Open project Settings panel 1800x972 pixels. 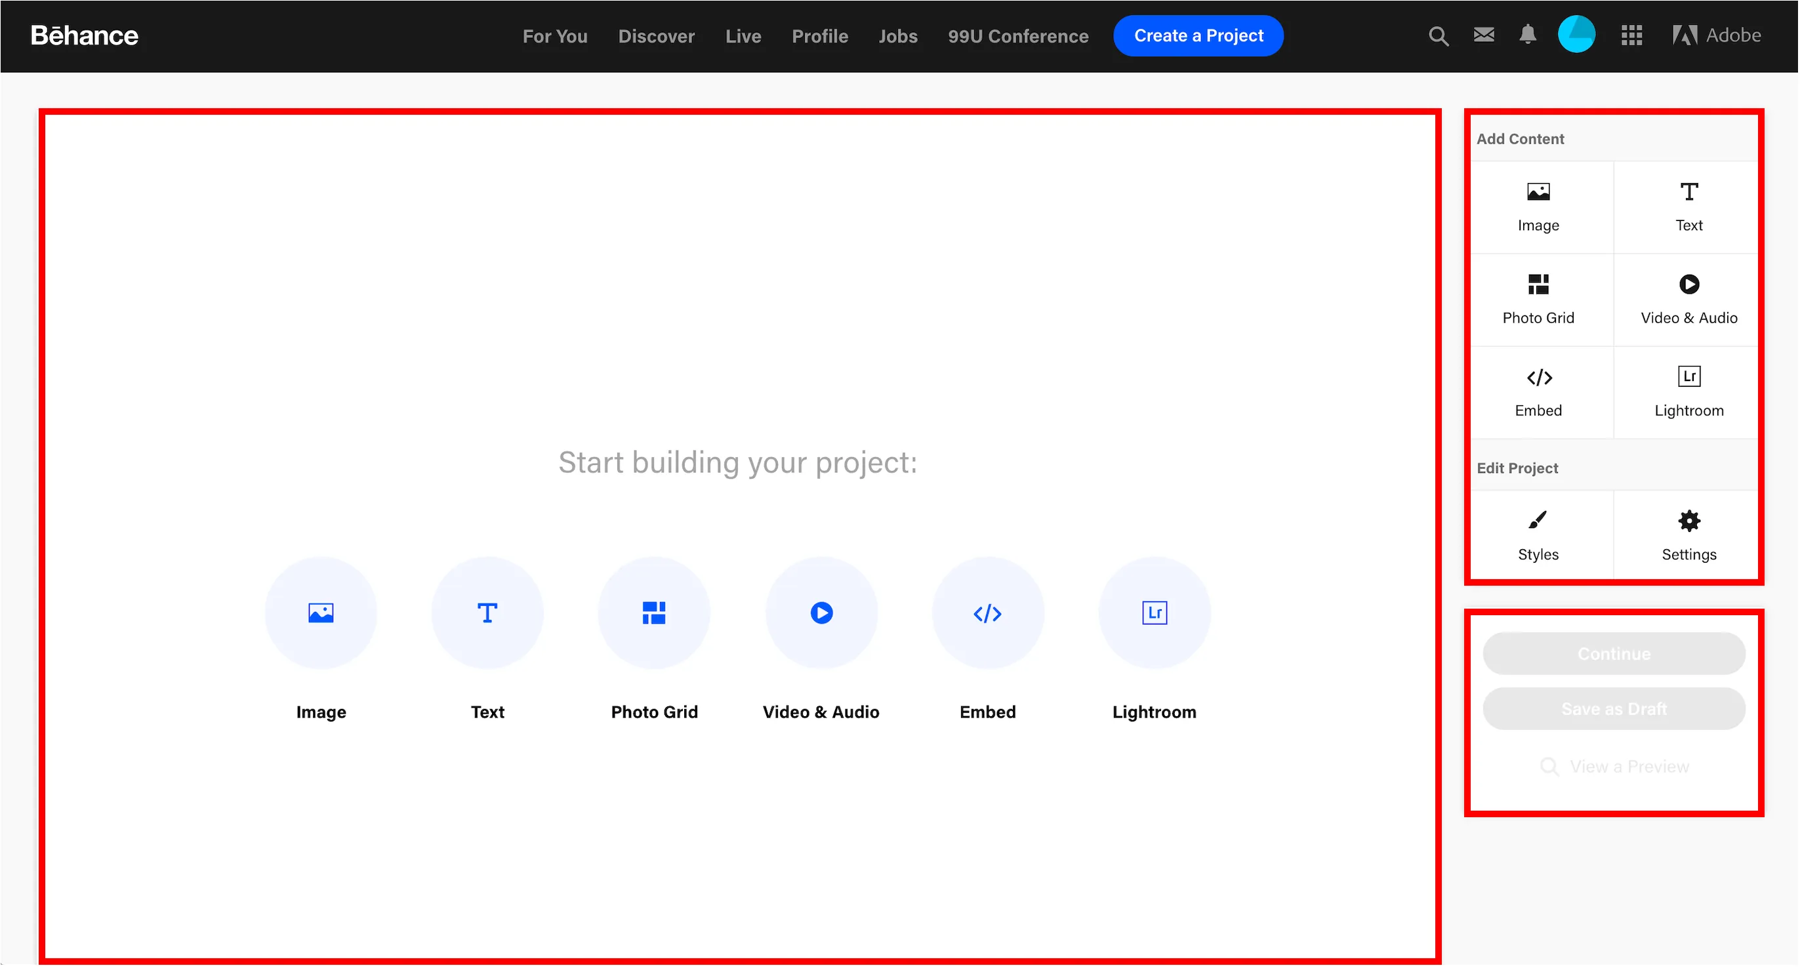(1687, 535)
